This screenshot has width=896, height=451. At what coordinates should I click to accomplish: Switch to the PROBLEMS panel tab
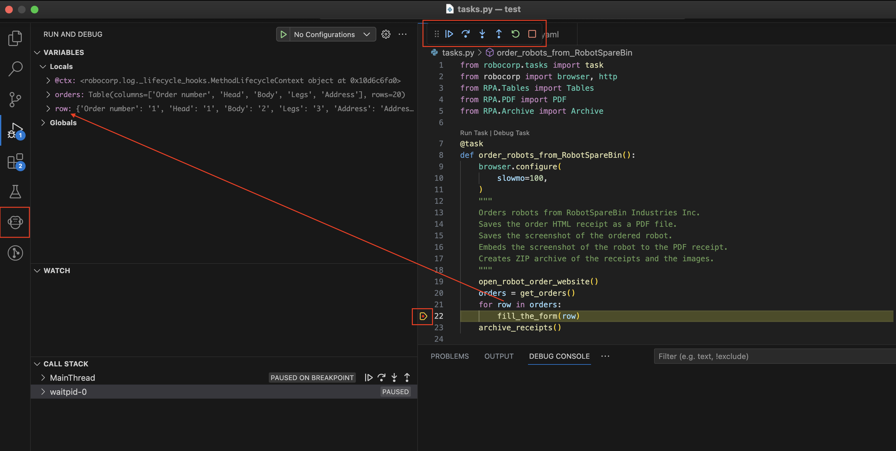(x=449, y=356)
